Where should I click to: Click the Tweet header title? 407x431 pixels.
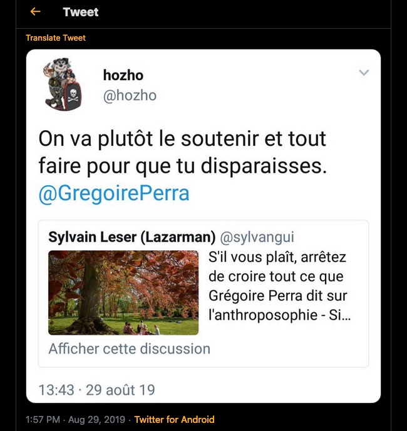click(81, 12)
